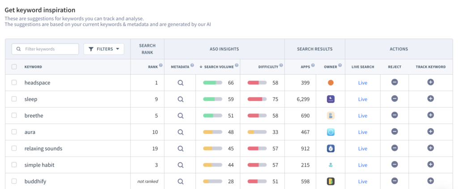Click the 'not ranked' buddhify cell

coord(148,181)
